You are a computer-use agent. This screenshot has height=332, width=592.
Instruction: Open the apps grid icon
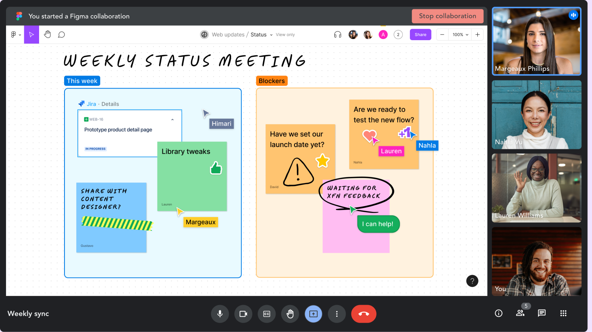(563, 313)
